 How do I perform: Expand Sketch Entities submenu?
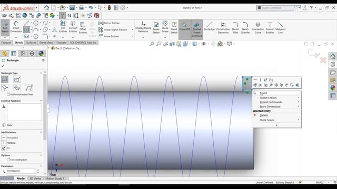(276, 98)
